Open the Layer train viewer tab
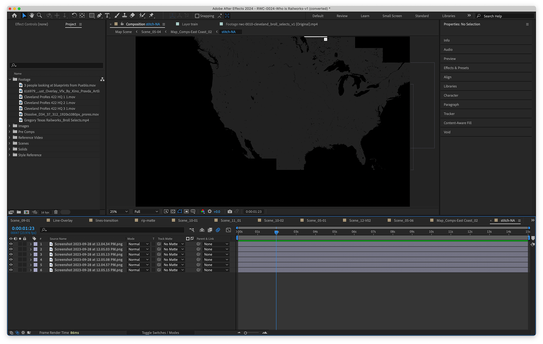 pyautogui.click(x=189, y=24)
